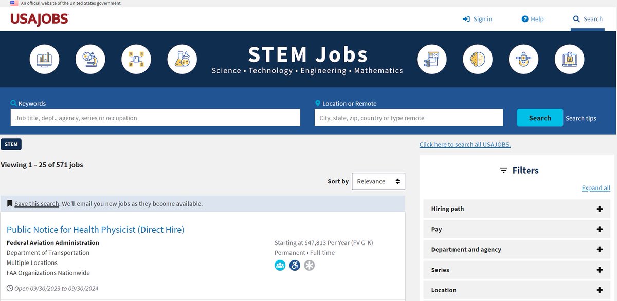Click the Sign in arrow icon
The width and height of the screenshot is (617, 301).
tap(466, 19)
